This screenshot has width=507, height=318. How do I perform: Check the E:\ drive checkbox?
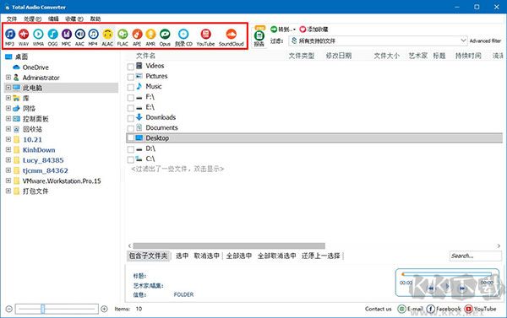[x=131, y=108]
